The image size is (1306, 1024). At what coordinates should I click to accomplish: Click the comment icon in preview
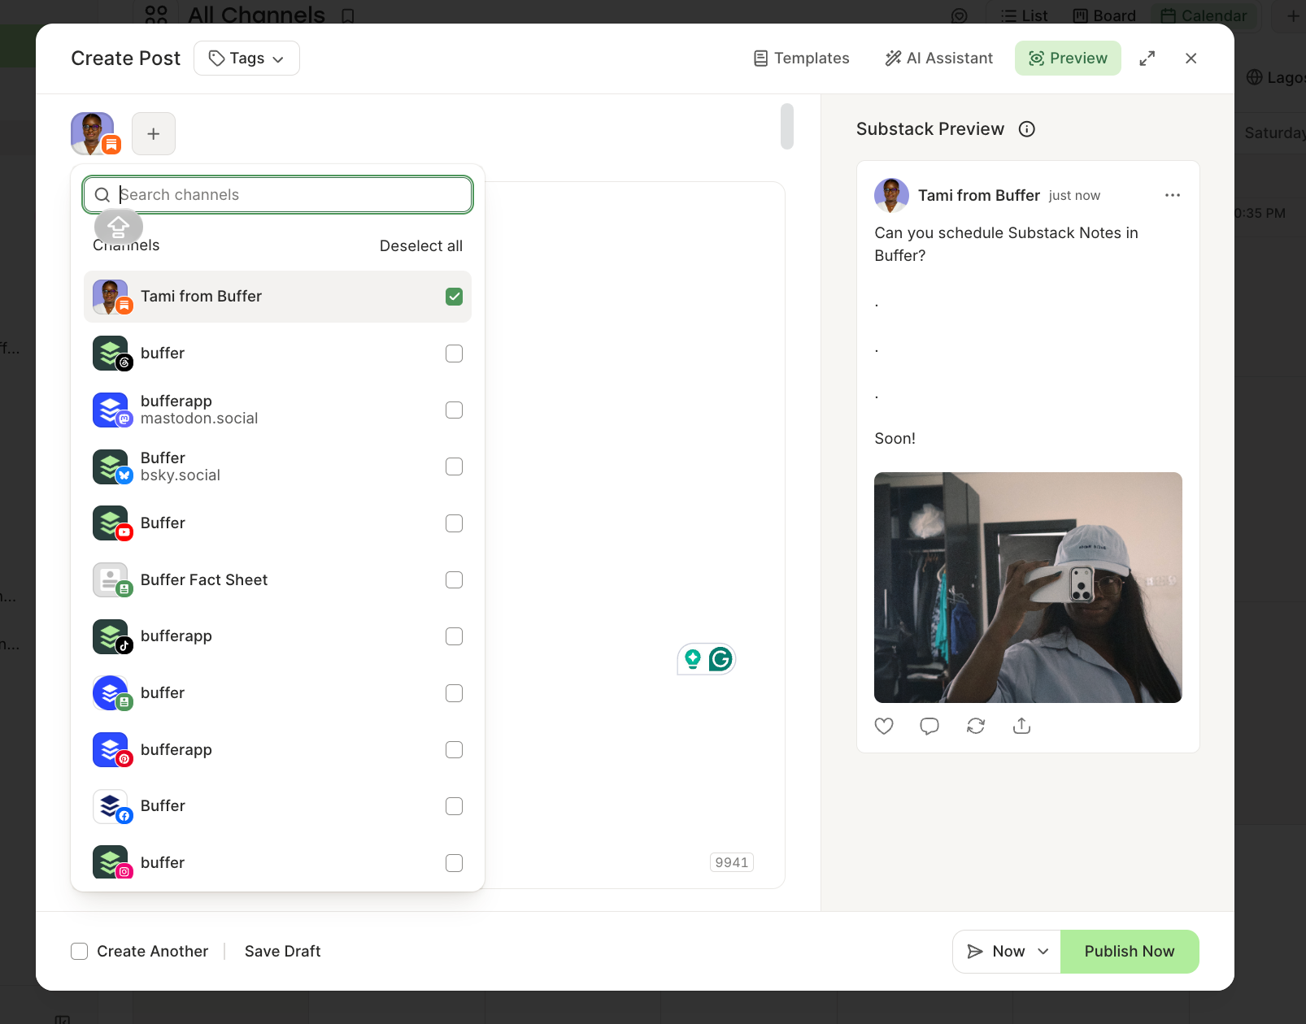[x=929, y=726]
